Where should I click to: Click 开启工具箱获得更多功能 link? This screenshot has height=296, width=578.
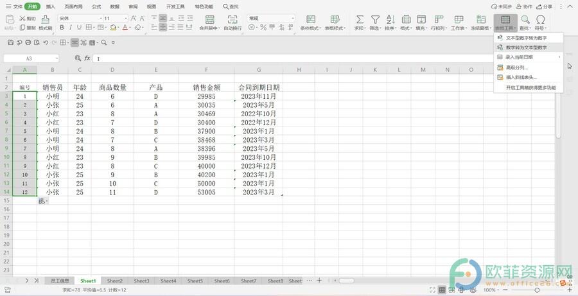pyautogui.click(x=531, y=88)
